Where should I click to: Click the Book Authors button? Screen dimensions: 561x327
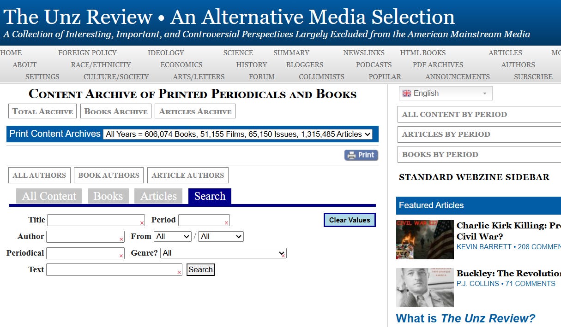coord(109,175)
